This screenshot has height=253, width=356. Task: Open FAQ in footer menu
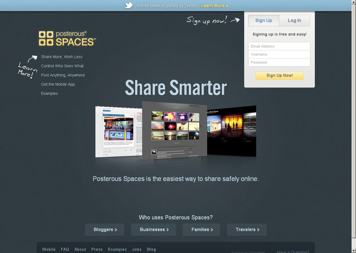[65, 249]
